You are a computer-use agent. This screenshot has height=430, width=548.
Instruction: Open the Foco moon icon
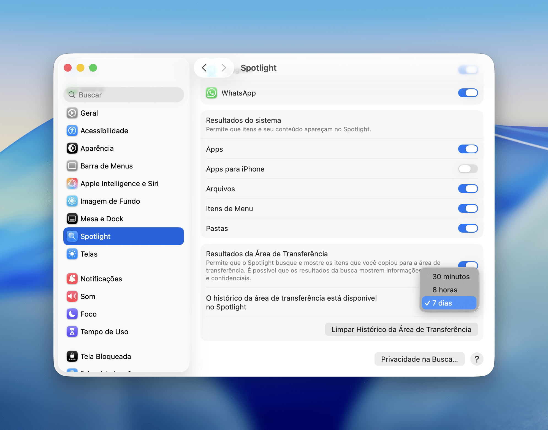(72, 314)
